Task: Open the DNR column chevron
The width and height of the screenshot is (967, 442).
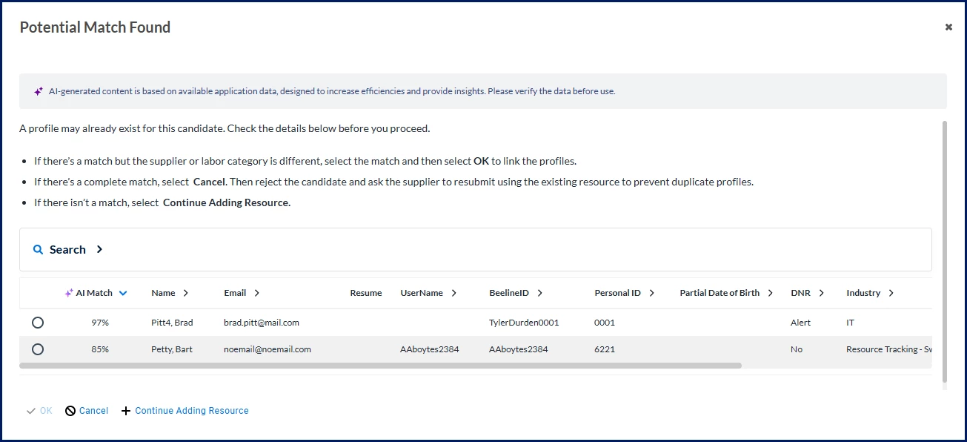Action: (822, 293)
